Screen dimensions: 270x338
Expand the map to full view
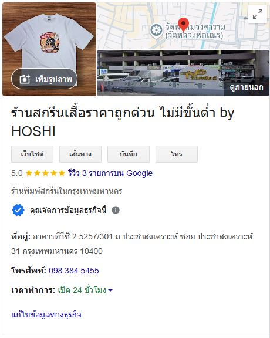click(x=258, y=14)
